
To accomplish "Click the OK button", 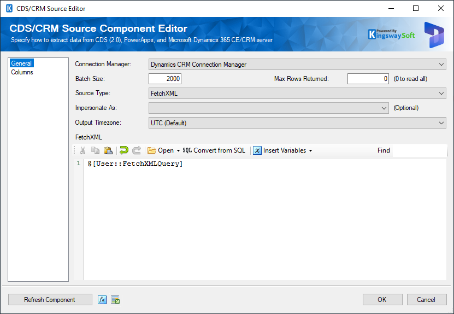I will (382, 300).
